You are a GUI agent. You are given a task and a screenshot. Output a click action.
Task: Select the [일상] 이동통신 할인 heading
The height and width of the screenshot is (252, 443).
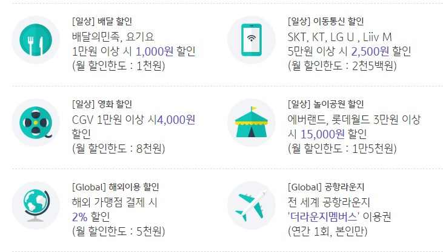click(x=326, y=21)
